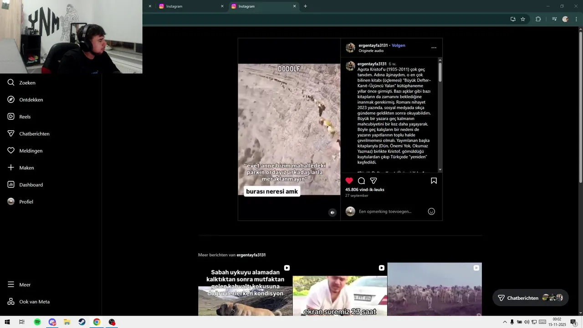Viewport: 583px width, 328px height.
Task: Open Meldingen notifications
Action: coord(25,151)
